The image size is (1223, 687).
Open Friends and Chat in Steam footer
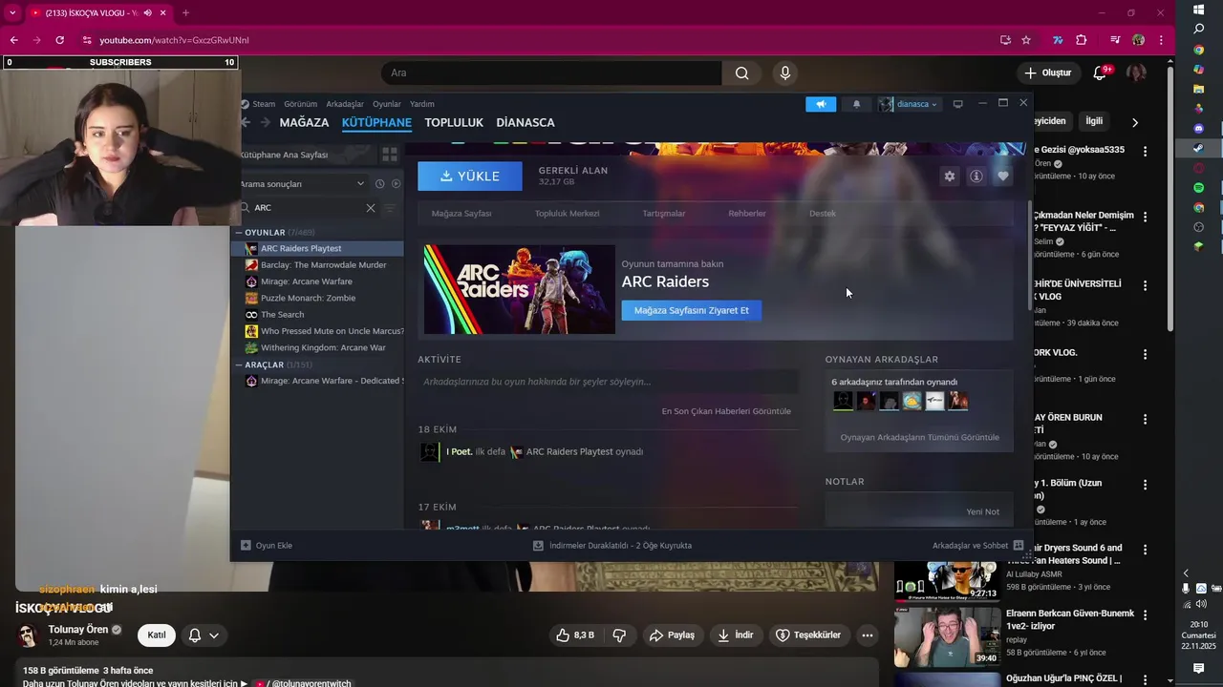977,546
